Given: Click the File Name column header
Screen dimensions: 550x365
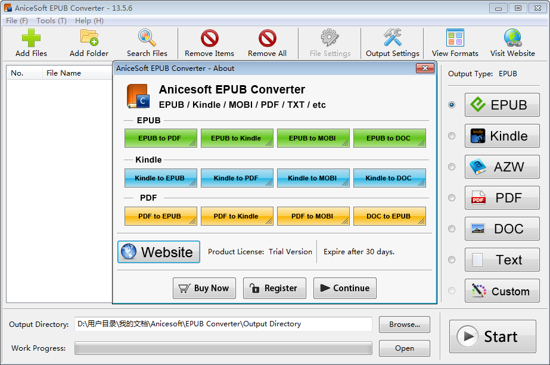Looking at the screenshot, I should tap(77, 73).
